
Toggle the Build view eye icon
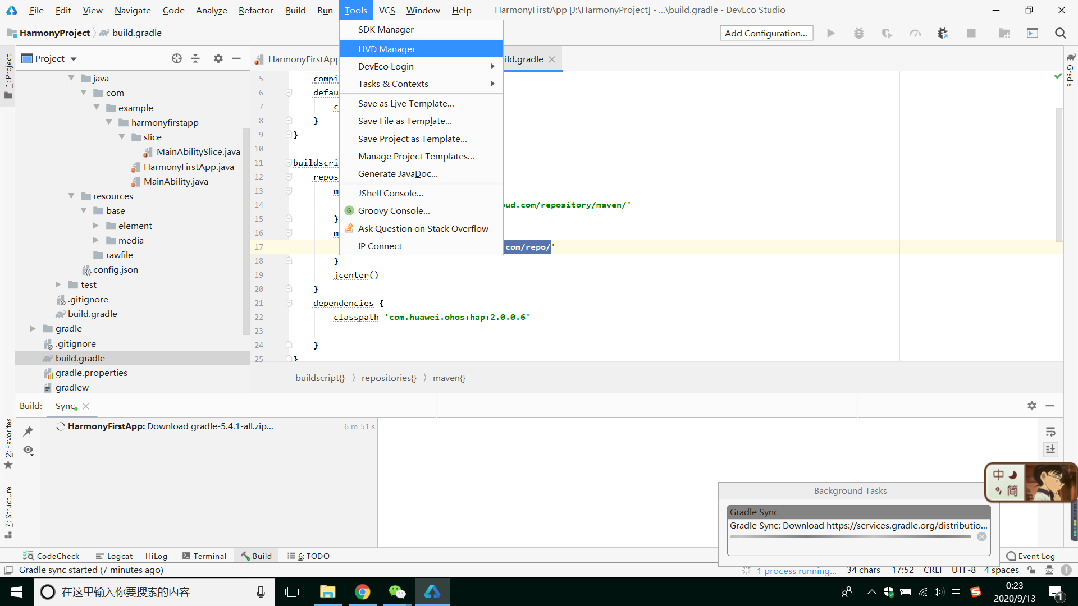[x=29, y=450]
